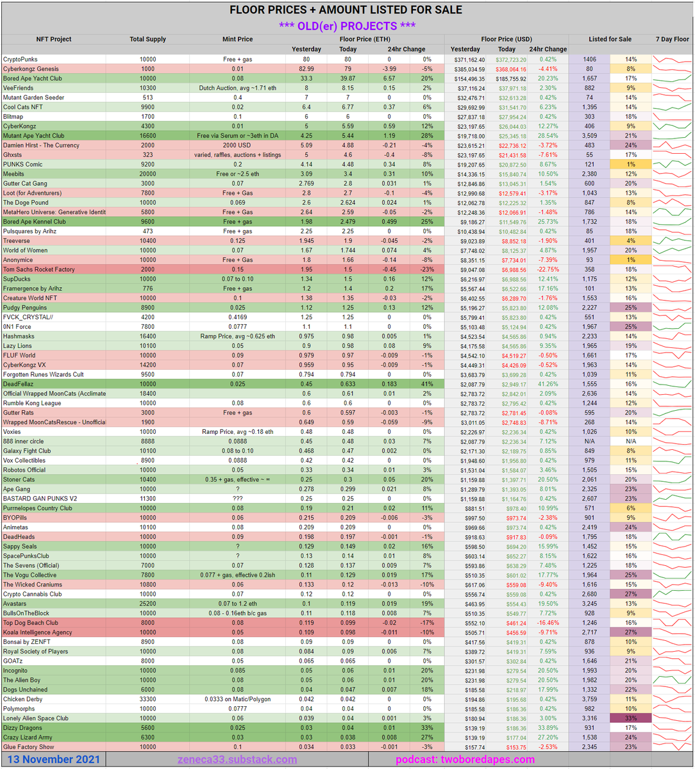Click the Stoner Cats cell
Screen dimensions: 695x769
[21, 479]
